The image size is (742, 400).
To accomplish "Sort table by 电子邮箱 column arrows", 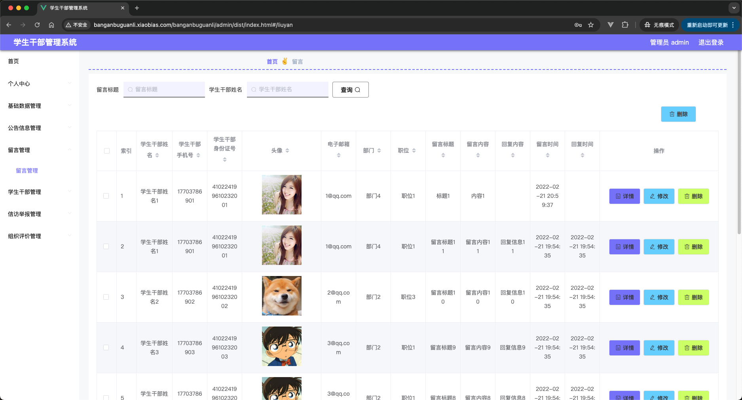I will (x=339, y=155).
